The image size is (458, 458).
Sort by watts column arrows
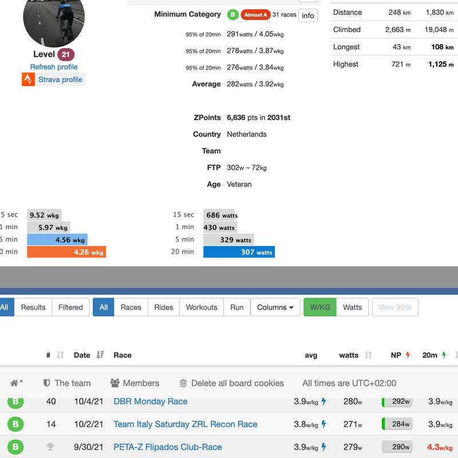368,355
